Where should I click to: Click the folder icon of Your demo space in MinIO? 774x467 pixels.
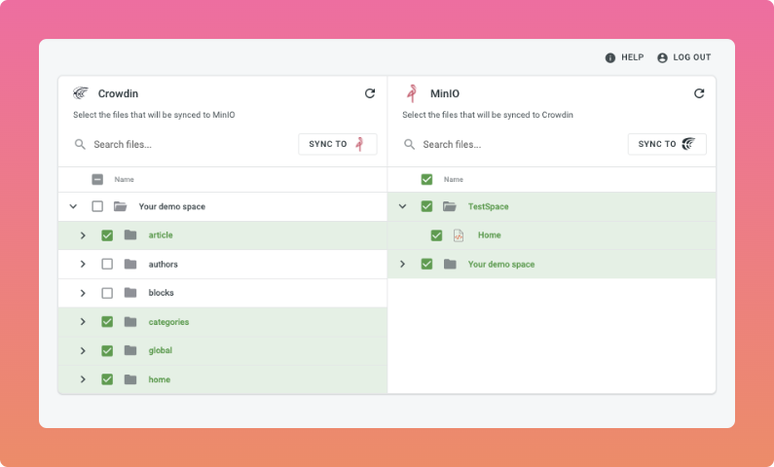click(450, 265)
